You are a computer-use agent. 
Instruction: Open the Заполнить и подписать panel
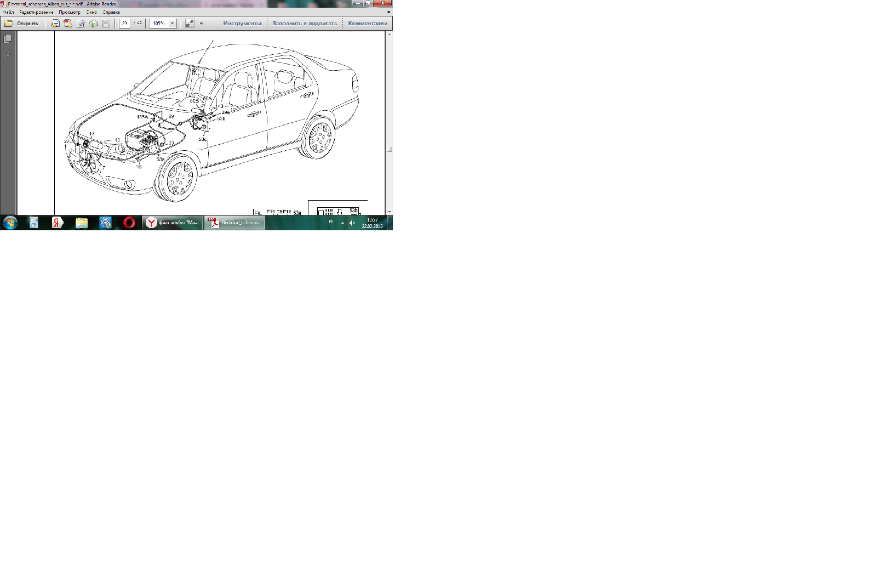point(305,24)
